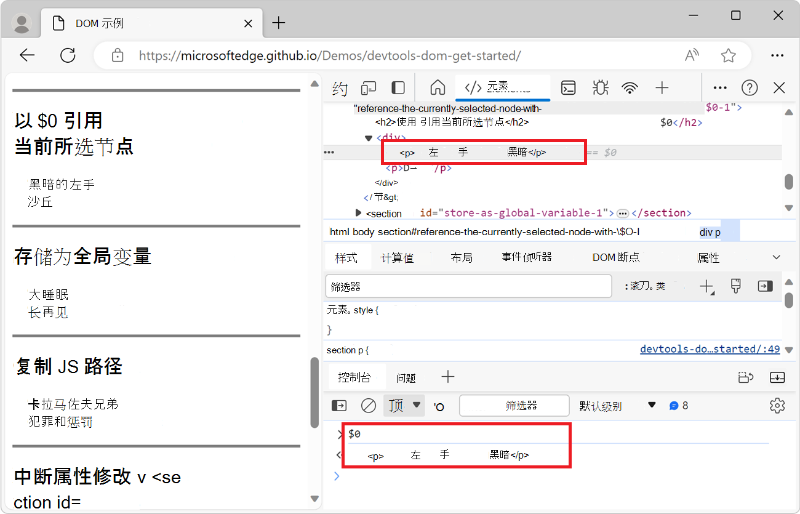The image size is (800, 514).
Task: Toggle the computed styles sidebar icon
Action: click(x=765, y=286)
